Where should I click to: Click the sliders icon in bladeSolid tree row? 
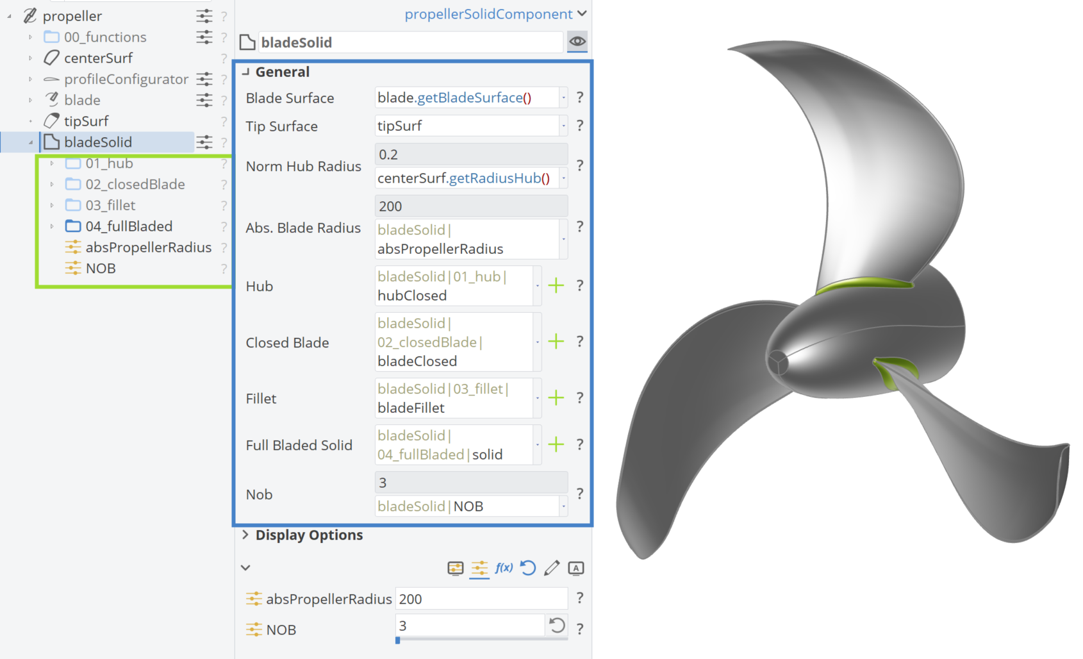pyautogui.click(x=204, y=142)
